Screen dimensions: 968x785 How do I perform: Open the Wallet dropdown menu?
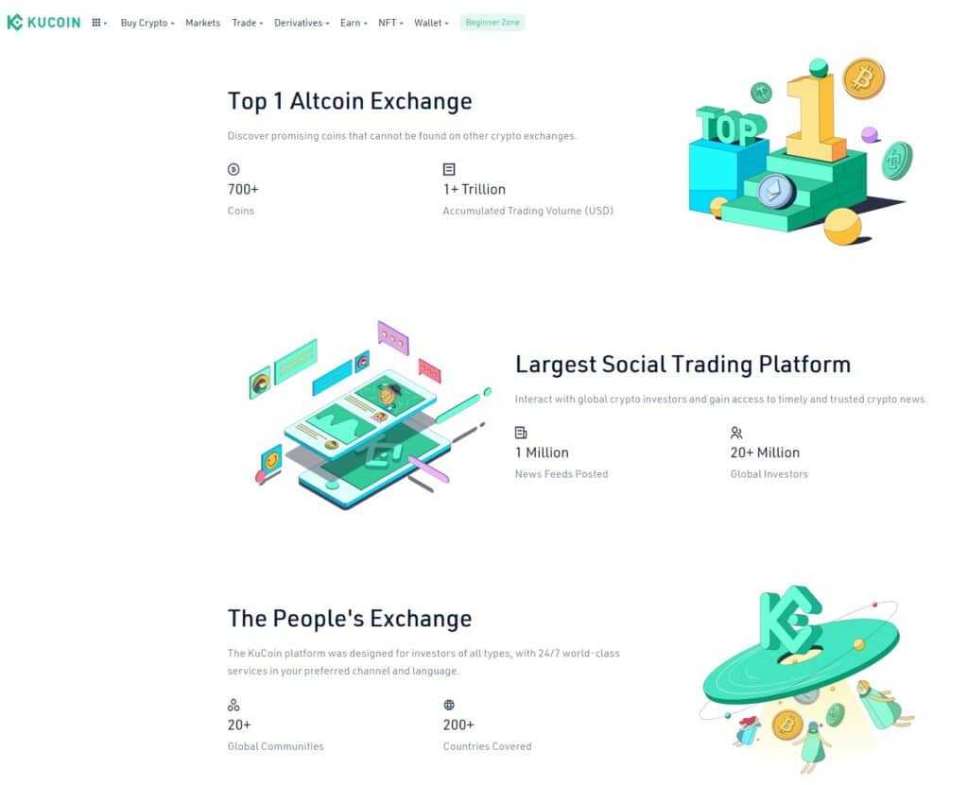[428, 23]
